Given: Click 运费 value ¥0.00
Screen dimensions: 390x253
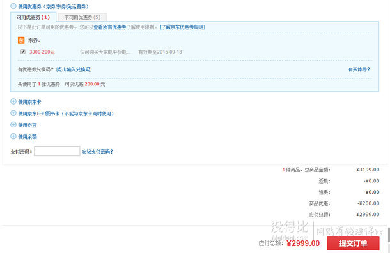Looking at the screenshot, I should click(x=372, y=192).
